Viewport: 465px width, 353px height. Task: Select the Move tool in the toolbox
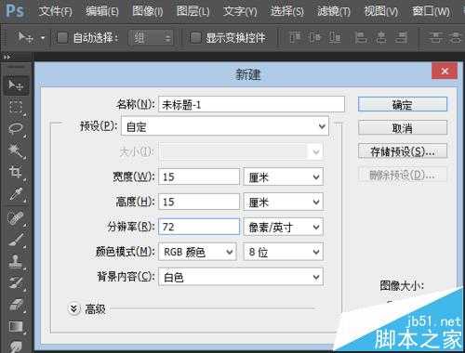pyautogui.click(x=16, y=85)
